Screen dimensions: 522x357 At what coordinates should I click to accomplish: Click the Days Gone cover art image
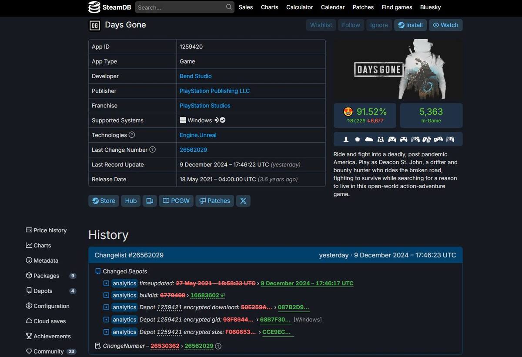coord(398,69)
